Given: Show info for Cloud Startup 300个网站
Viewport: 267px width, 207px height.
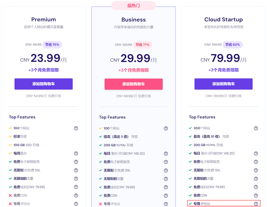Looking at the screenshot, I should coord(256,128).
